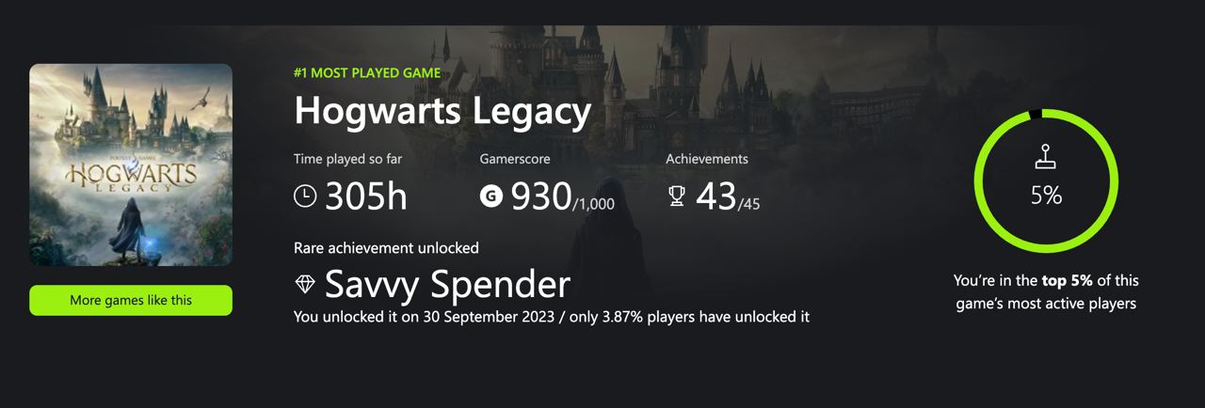Click the trophy icon next to 43
The height and width of the screenshot is (408, 1205).
pyautogui.click(x=676, y=196)
